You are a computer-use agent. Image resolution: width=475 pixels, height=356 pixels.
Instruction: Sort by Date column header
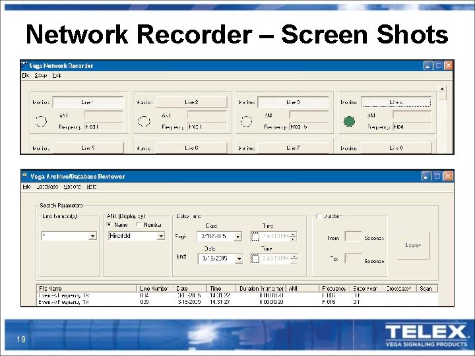click(190, 289)
